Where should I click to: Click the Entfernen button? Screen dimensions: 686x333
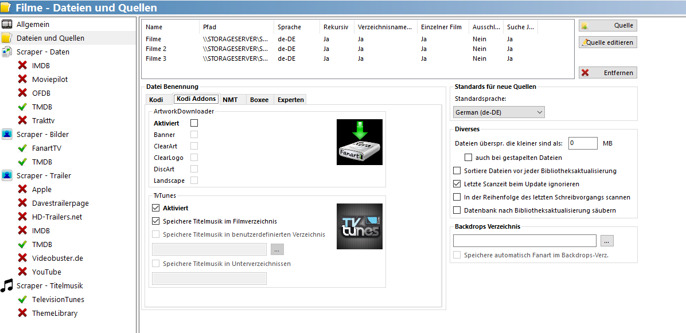pos(607,73)
